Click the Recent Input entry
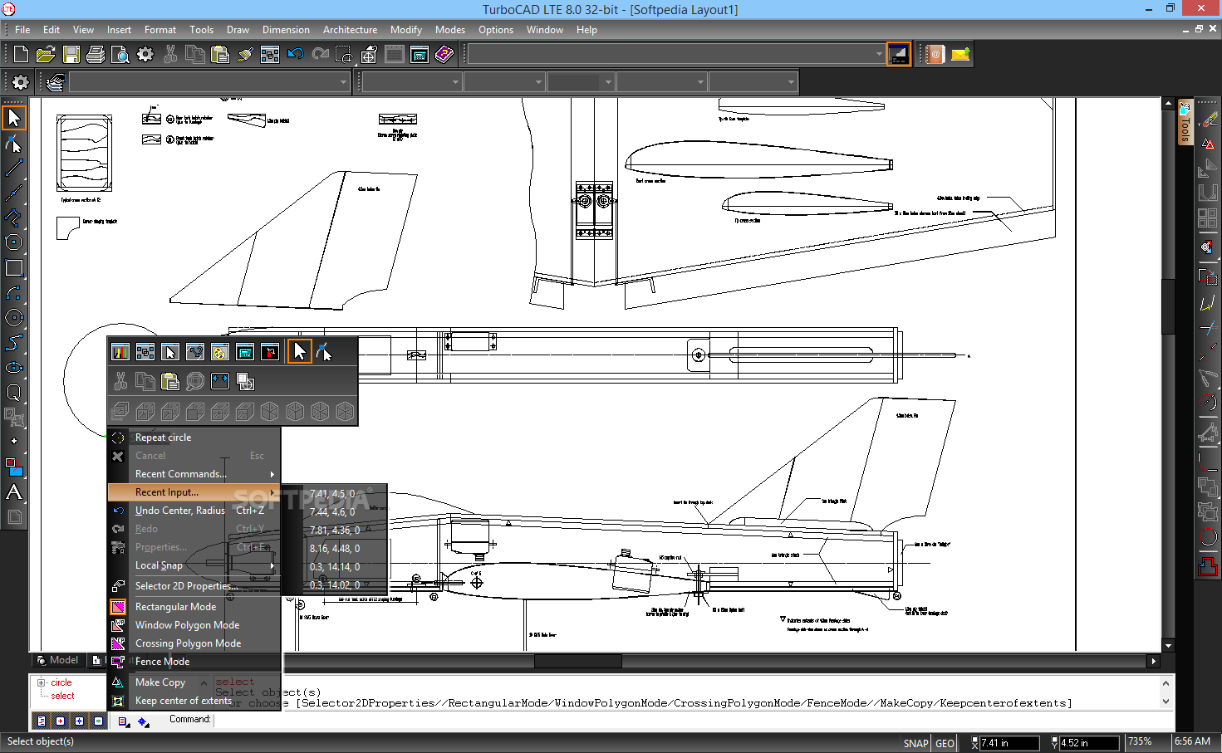This screenshot has height=753, width=1222. coord(194,492)
